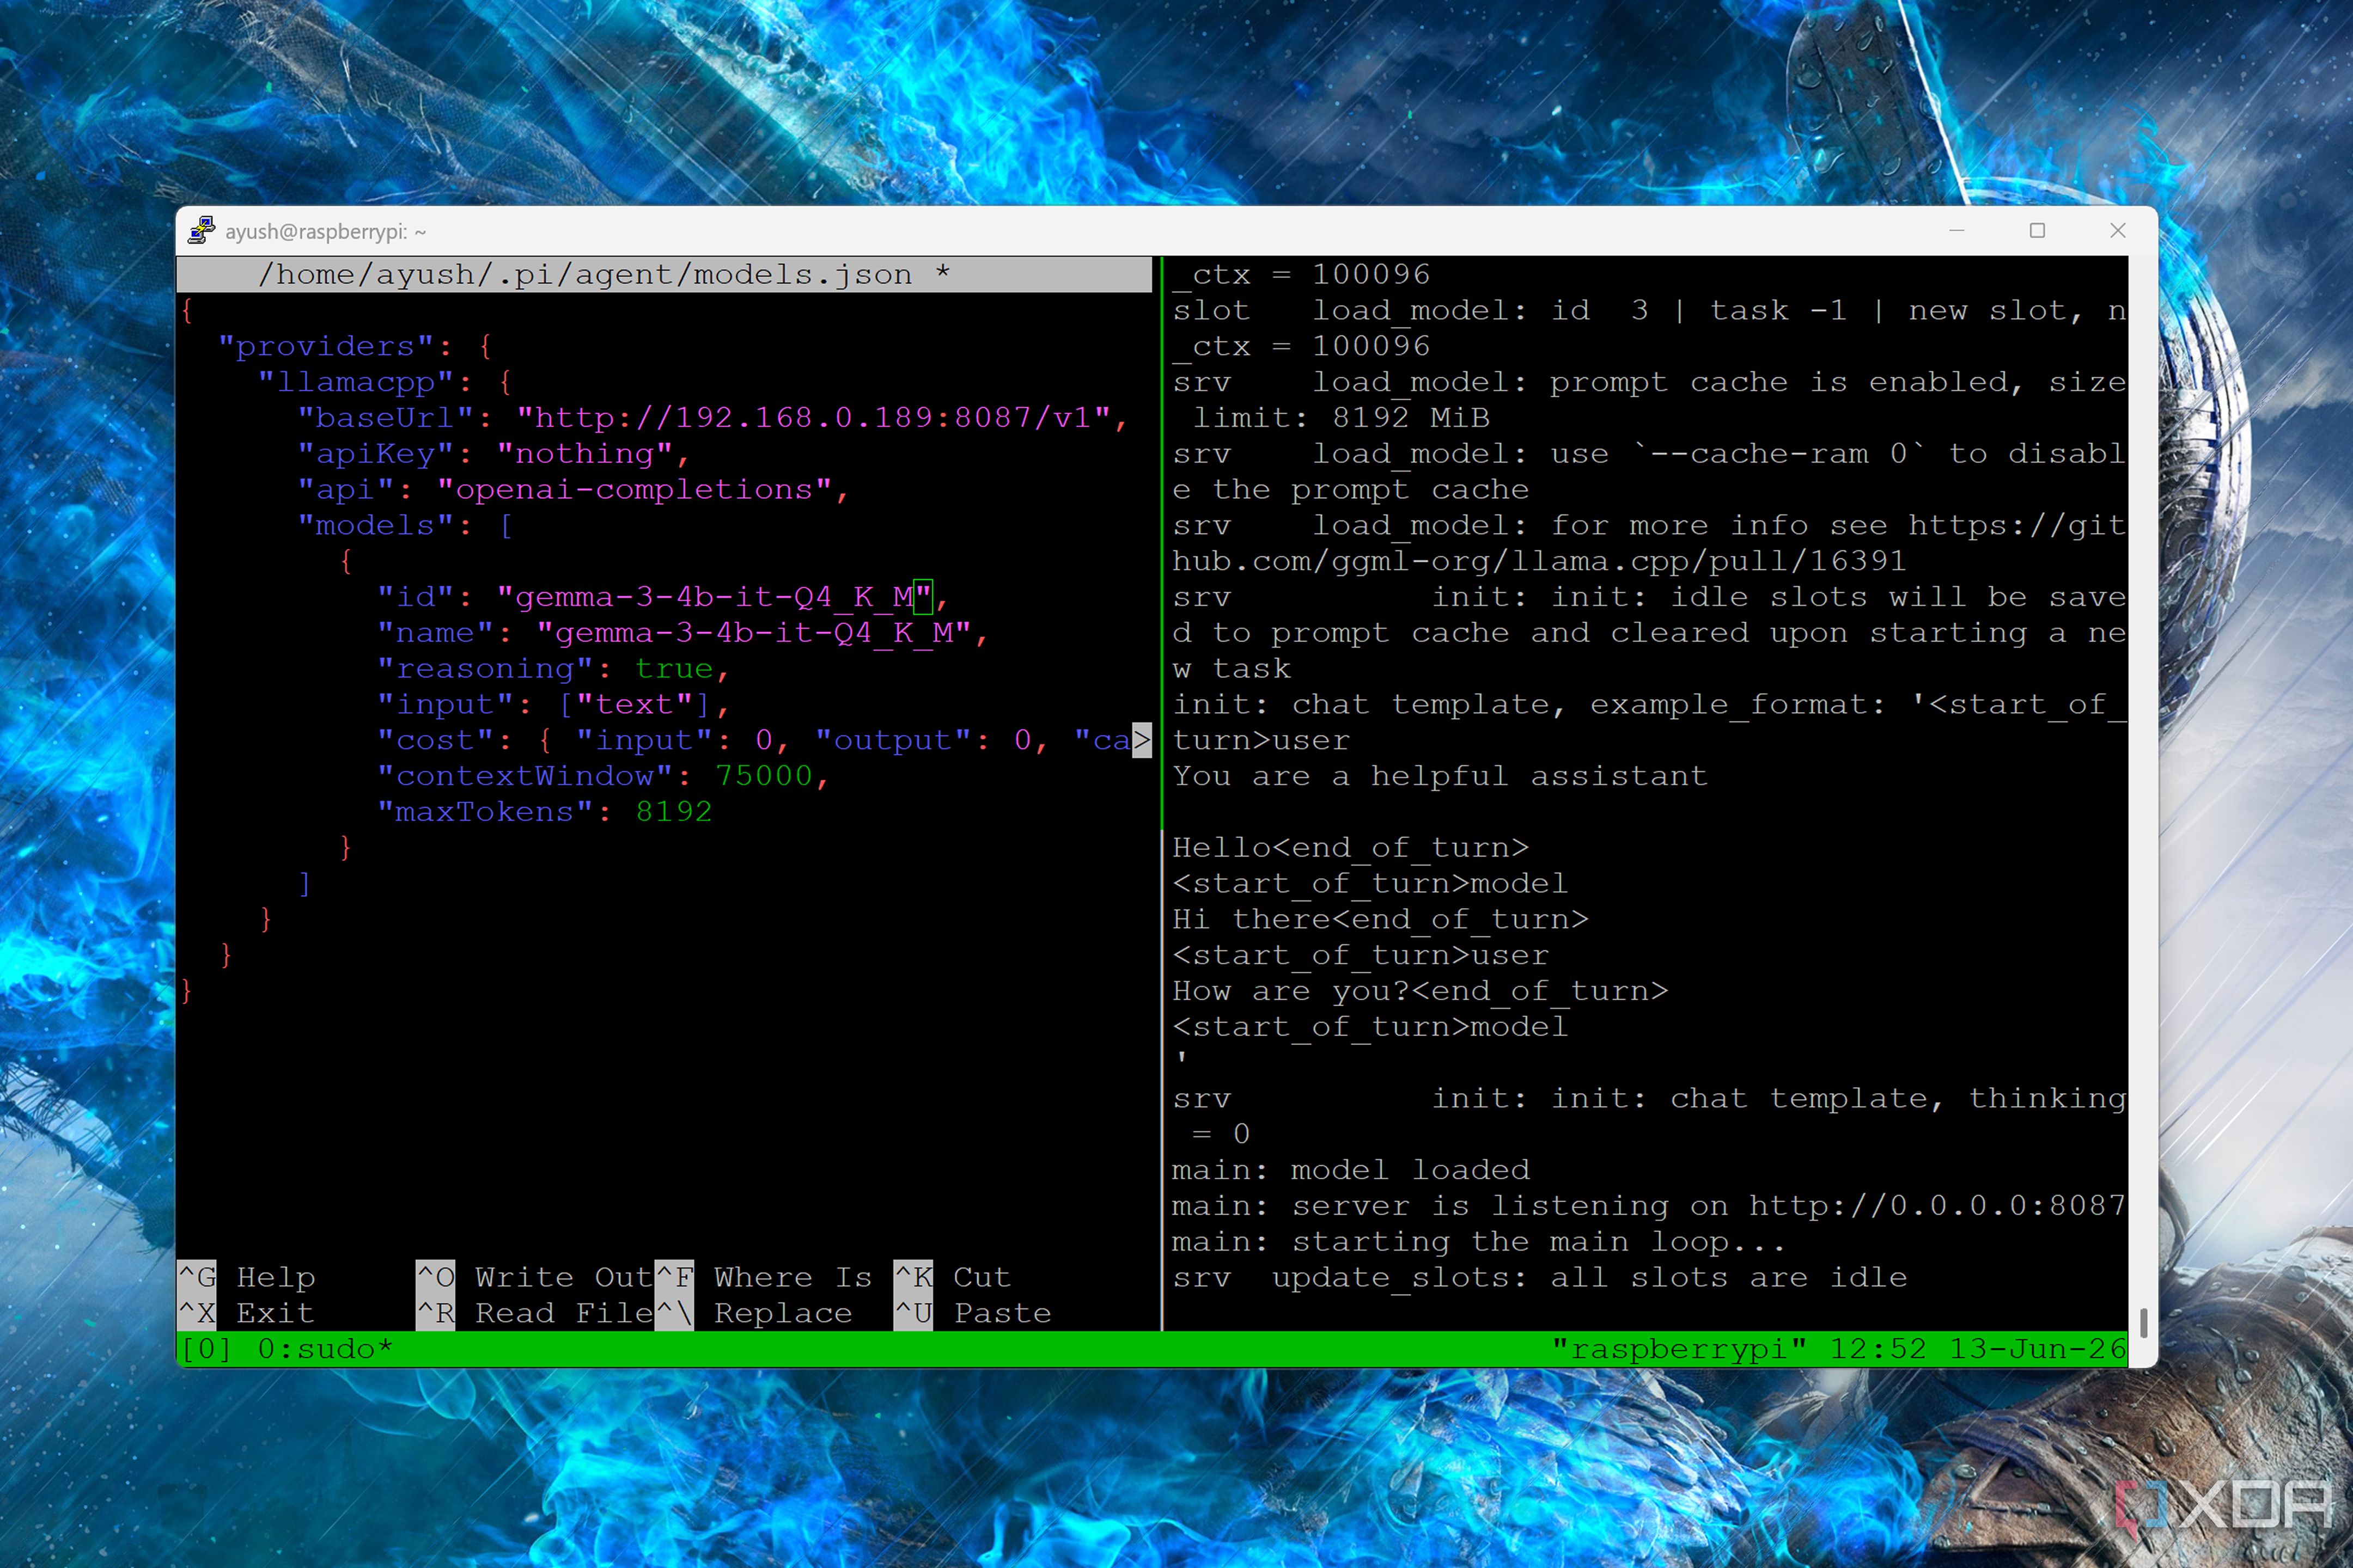
Task: Maximize the ayush@raspberrypi terminal window
Action: tap(2037, 231)
